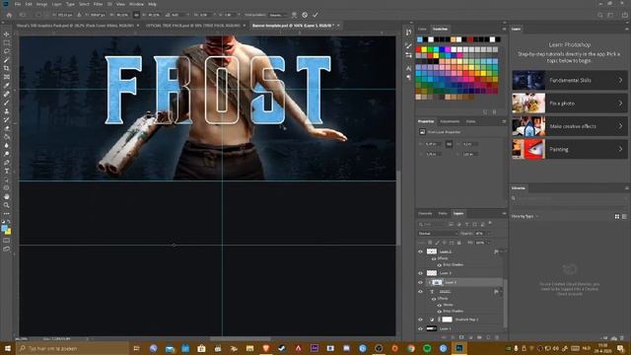
Task: Switch to the Adjustments tab
Action: pyautogui.click(x=450, y=121)
